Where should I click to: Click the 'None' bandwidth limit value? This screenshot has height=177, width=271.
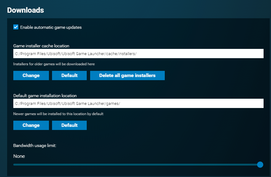click(x=19, y=156)
